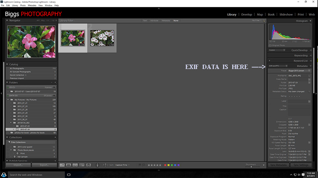Open the Metadata menu in menu bar
Viewport: 318px width, 178px height.
(x=32, y=6)
